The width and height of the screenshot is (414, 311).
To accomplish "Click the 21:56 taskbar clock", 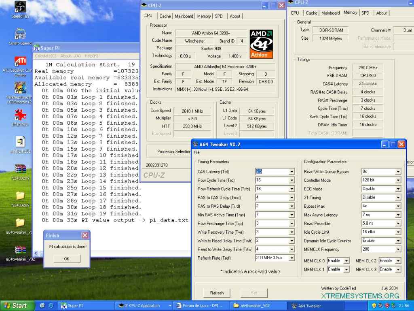I will (404, 306).
